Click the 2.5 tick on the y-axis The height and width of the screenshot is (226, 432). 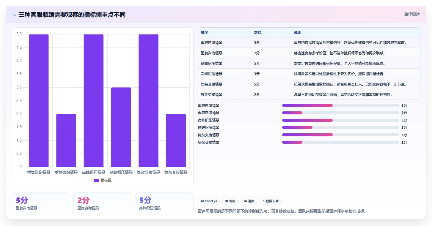pos(19,101)
